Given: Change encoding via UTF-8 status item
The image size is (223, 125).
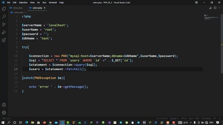Looking at the screenshot, I should pyautogui.click(x=183, y=118).
